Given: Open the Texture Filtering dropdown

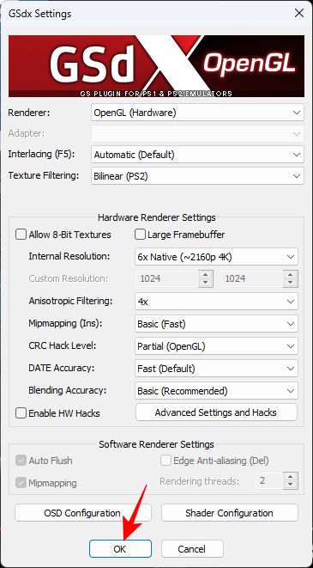Looking at the screenshot, I should [197, 176].
